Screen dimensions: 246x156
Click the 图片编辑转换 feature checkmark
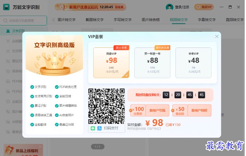coord(57,106)
